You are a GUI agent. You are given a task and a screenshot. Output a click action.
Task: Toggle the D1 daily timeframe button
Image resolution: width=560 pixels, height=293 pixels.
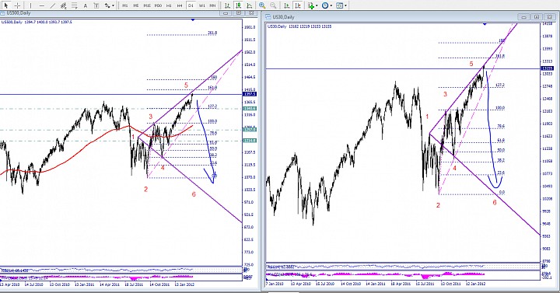point(191,5)
